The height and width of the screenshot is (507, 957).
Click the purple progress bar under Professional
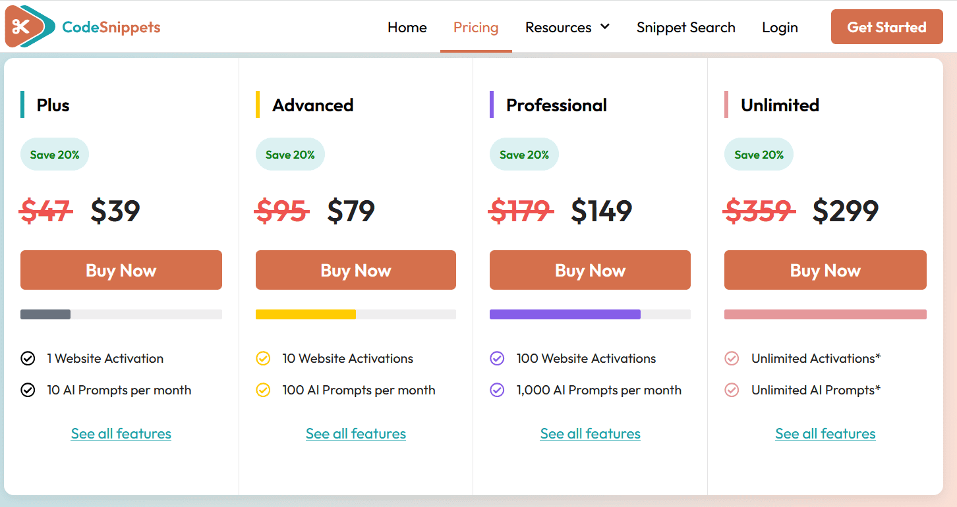coord(565,314)
